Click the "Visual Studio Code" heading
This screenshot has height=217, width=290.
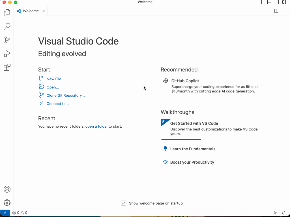pos(78,41)
